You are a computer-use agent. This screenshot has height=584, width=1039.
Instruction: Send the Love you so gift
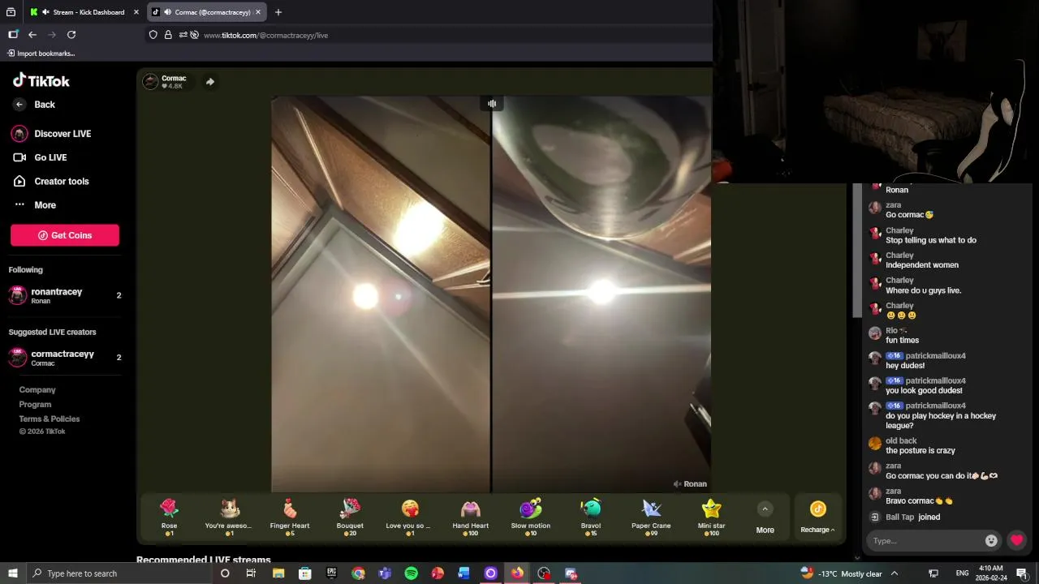point(410,517)
